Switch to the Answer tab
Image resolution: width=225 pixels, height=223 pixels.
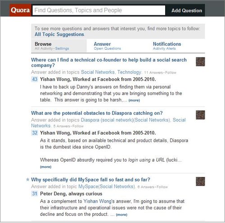click(x=102, y=44)
